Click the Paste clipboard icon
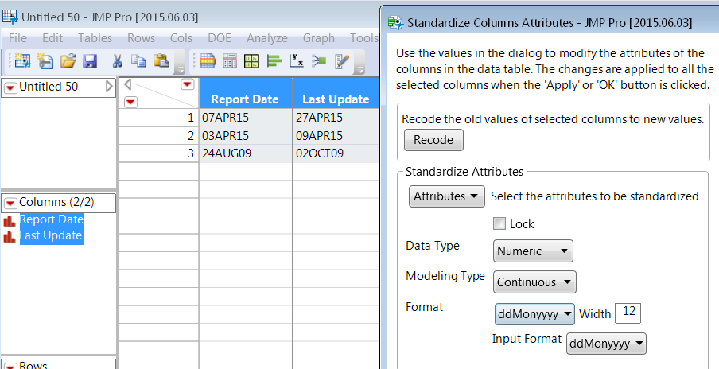 (x=161, y=60)
